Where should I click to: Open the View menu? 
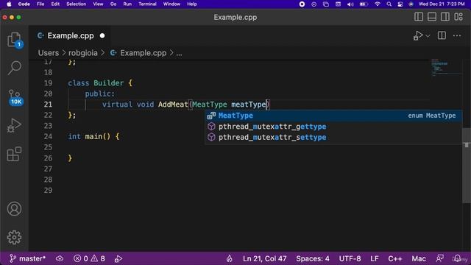tap(98, 4)
